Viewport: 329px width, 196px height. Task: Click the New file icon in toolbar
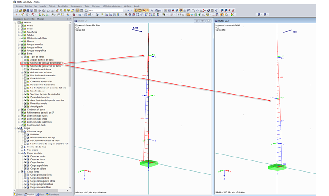click(x=16, y=10)
